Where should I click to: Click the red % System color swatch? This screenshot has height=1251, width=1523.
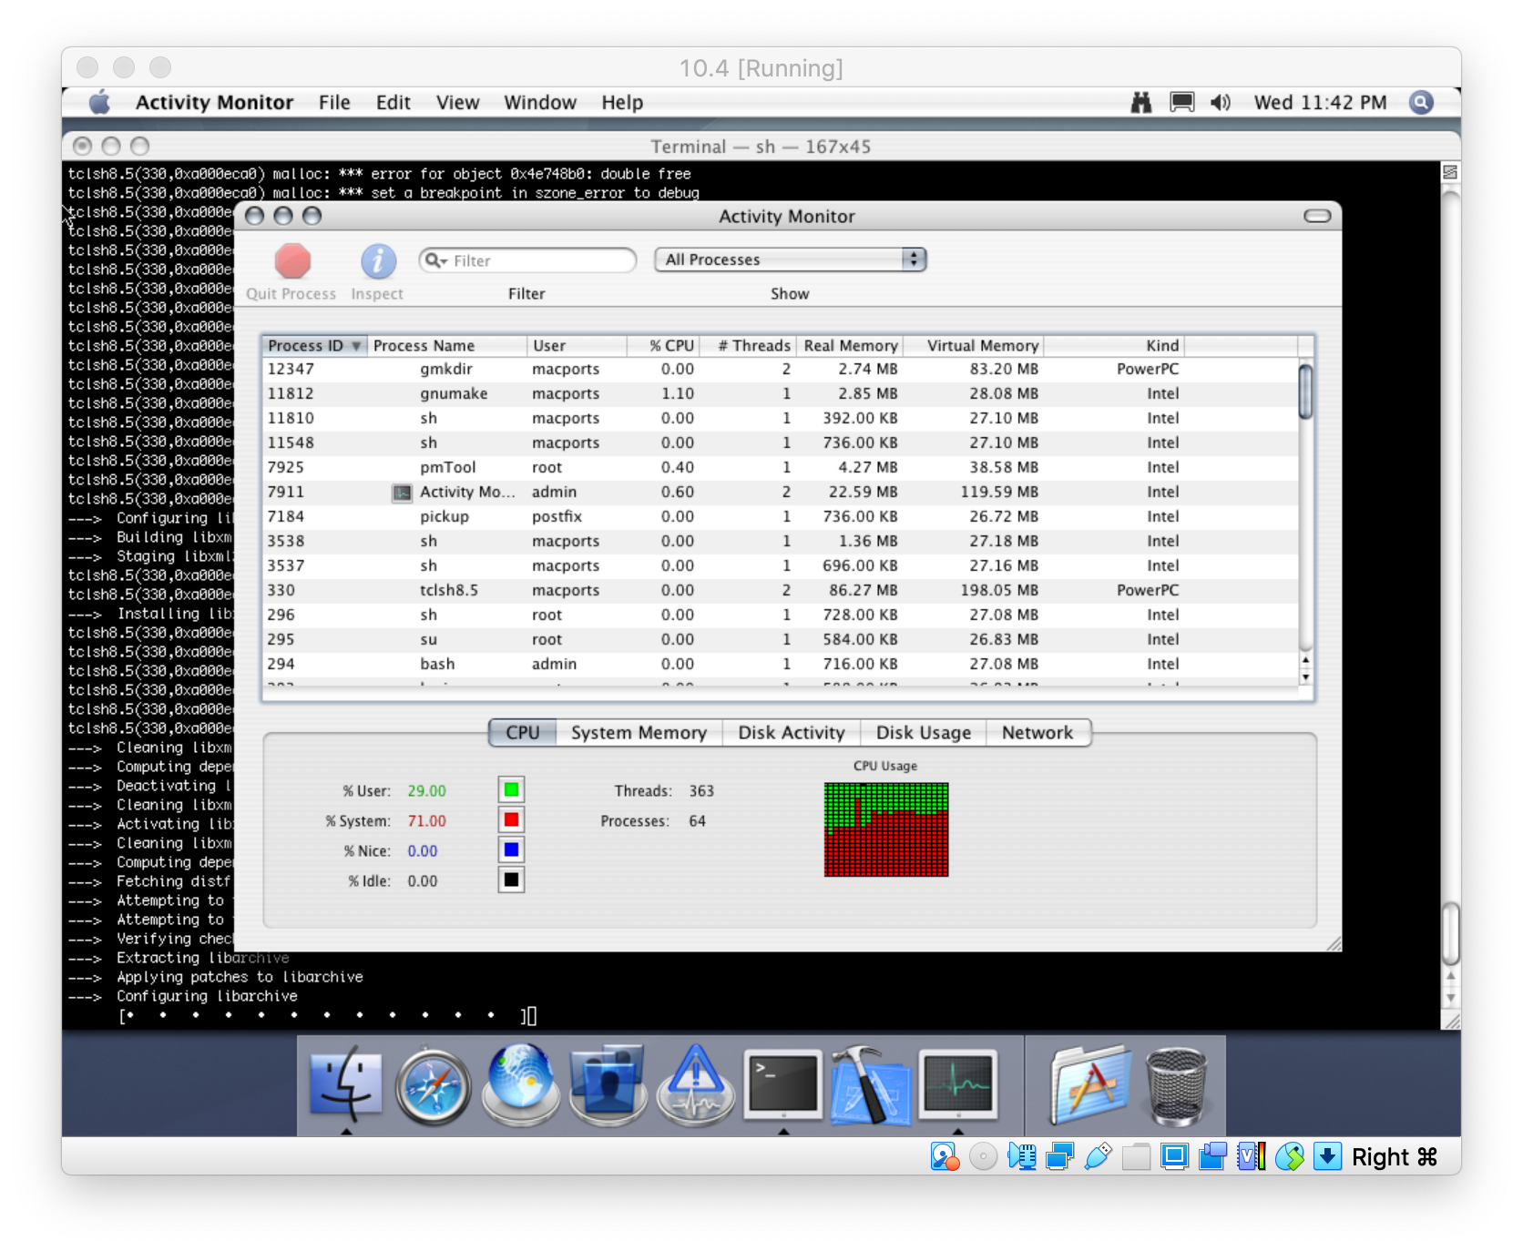point(511,819)
